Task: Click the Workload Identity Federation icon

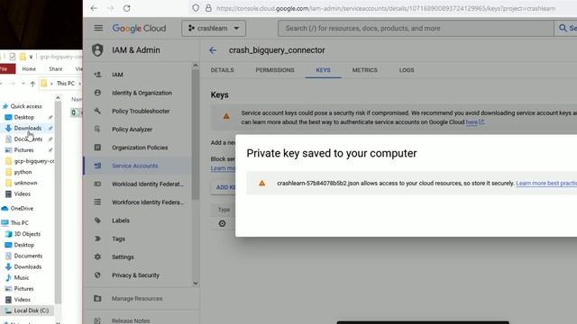Action: pyautogui.click(x=97, y=184)
